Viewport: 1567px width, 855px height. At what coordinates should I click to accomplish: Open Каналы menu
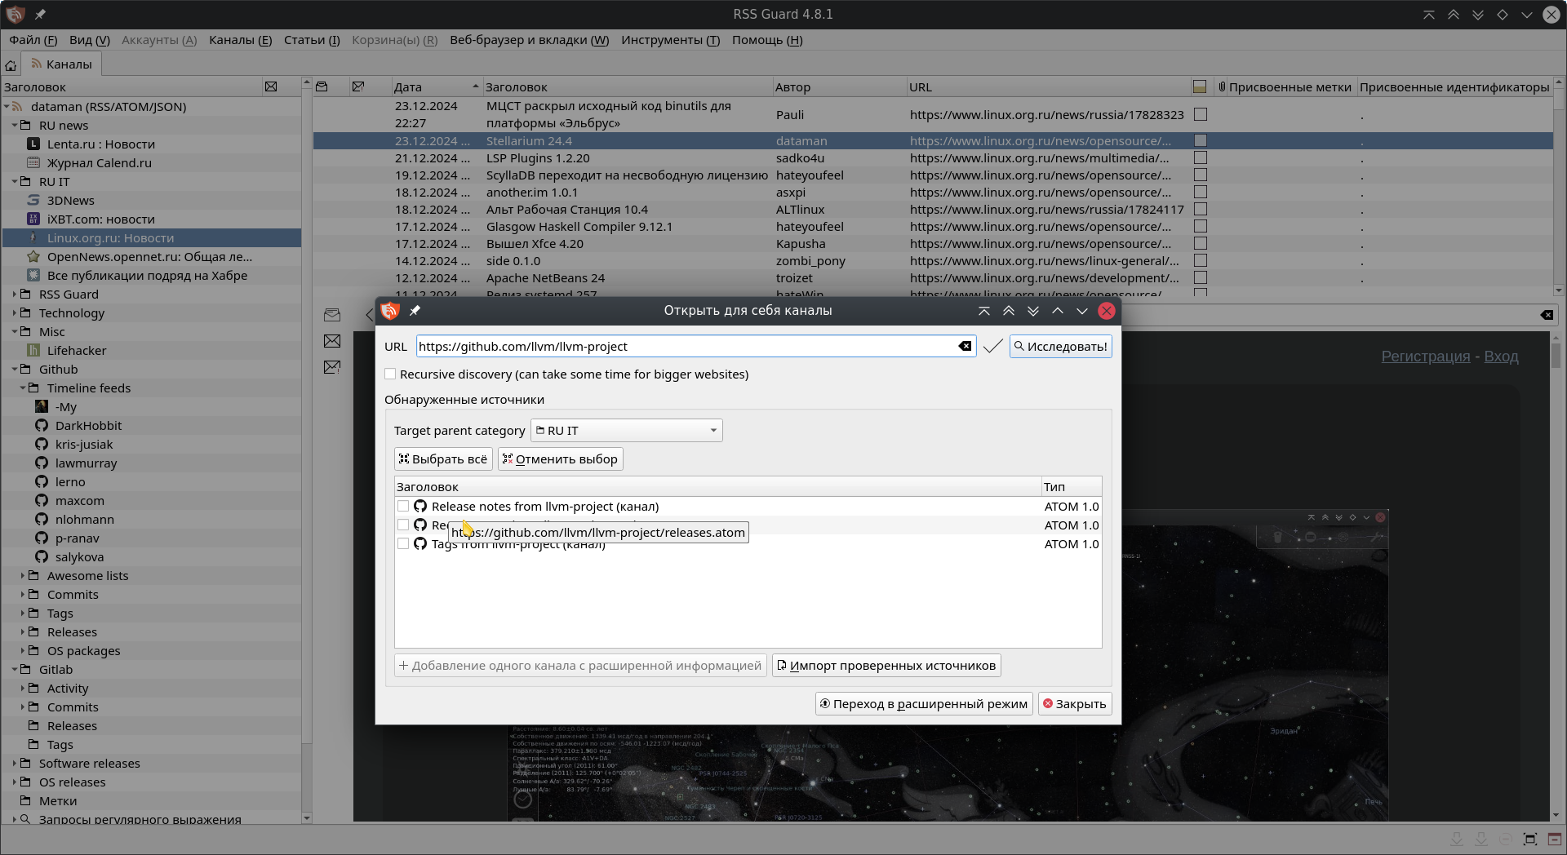[241, 40]
